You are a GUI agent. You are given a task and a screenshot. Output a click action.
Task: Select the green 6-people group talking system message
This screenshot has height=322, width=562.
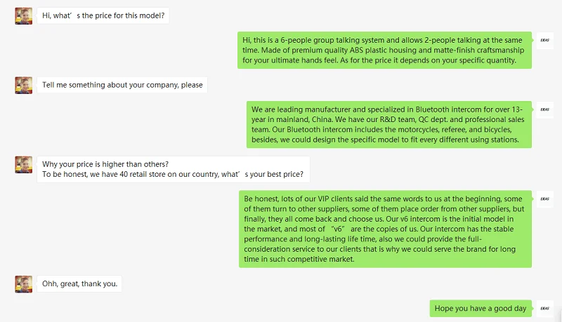384,50
